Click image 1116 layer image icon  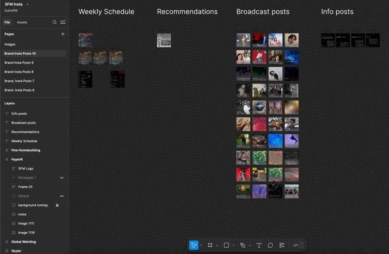[14, 233]
